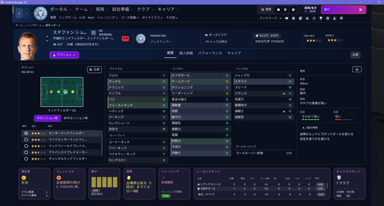Open Kiel II submenu item
Image resolution: width=384 pixels, height=206 pixels.
coord(91,18)
